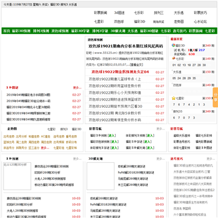Click the star icon beside 七星彩
This screenshot has width=218, height=218.
pos(173,98)
